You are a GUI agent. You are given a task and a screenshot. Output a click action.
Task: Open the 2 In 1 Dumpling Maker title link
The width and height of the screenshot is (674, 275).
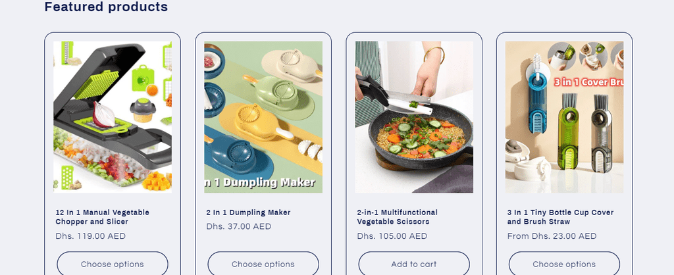pyautogui.click(x=248, y=213)
